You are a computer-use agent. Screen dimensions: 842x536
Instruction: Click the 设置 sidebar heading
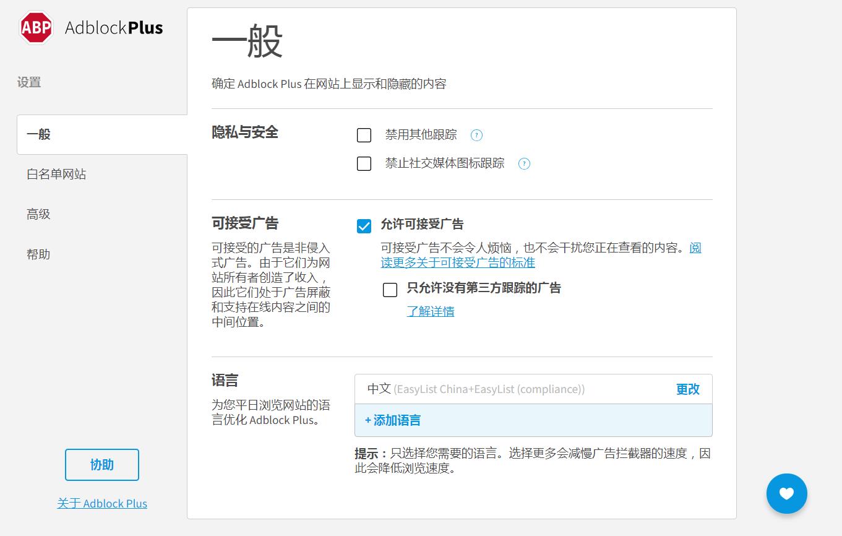(x=29, y=82)
